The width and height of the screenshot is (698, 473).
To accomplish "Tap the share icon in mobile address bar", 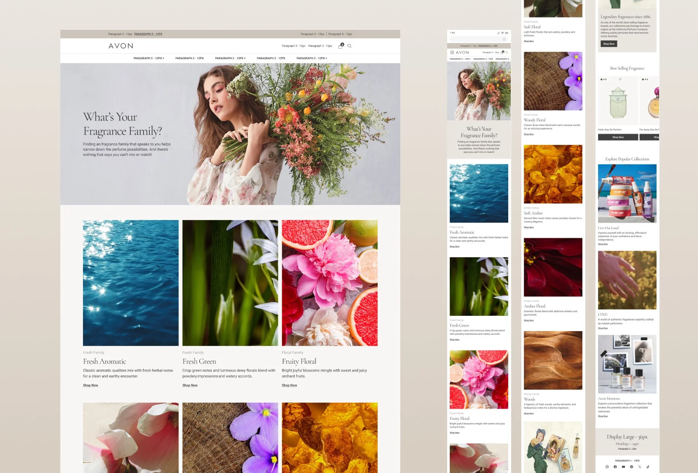I will coord(504,39).
